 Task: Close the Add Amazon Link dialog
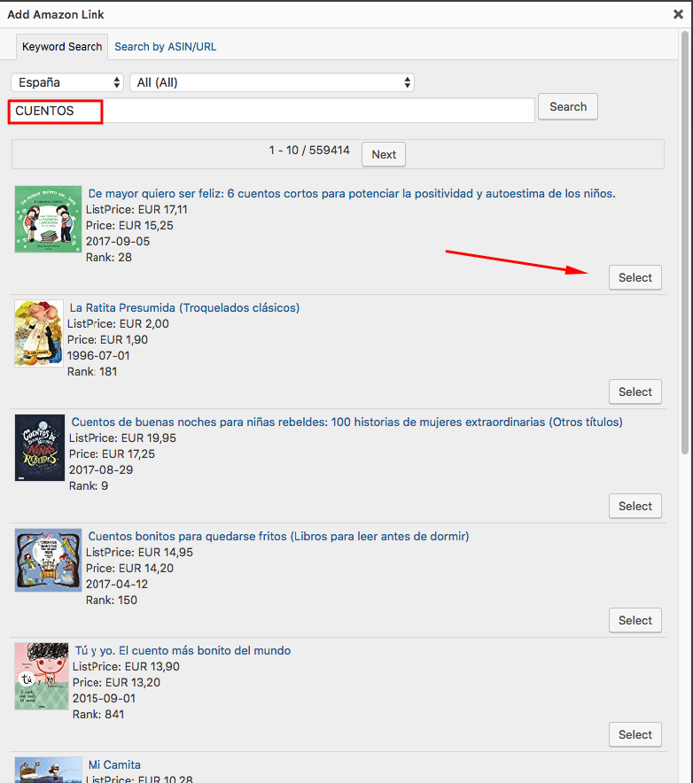(678, 14)
